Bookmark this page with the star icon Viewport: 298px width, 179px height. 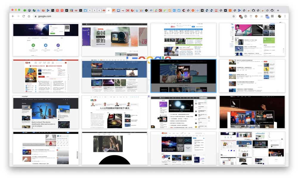coord(234,16)
